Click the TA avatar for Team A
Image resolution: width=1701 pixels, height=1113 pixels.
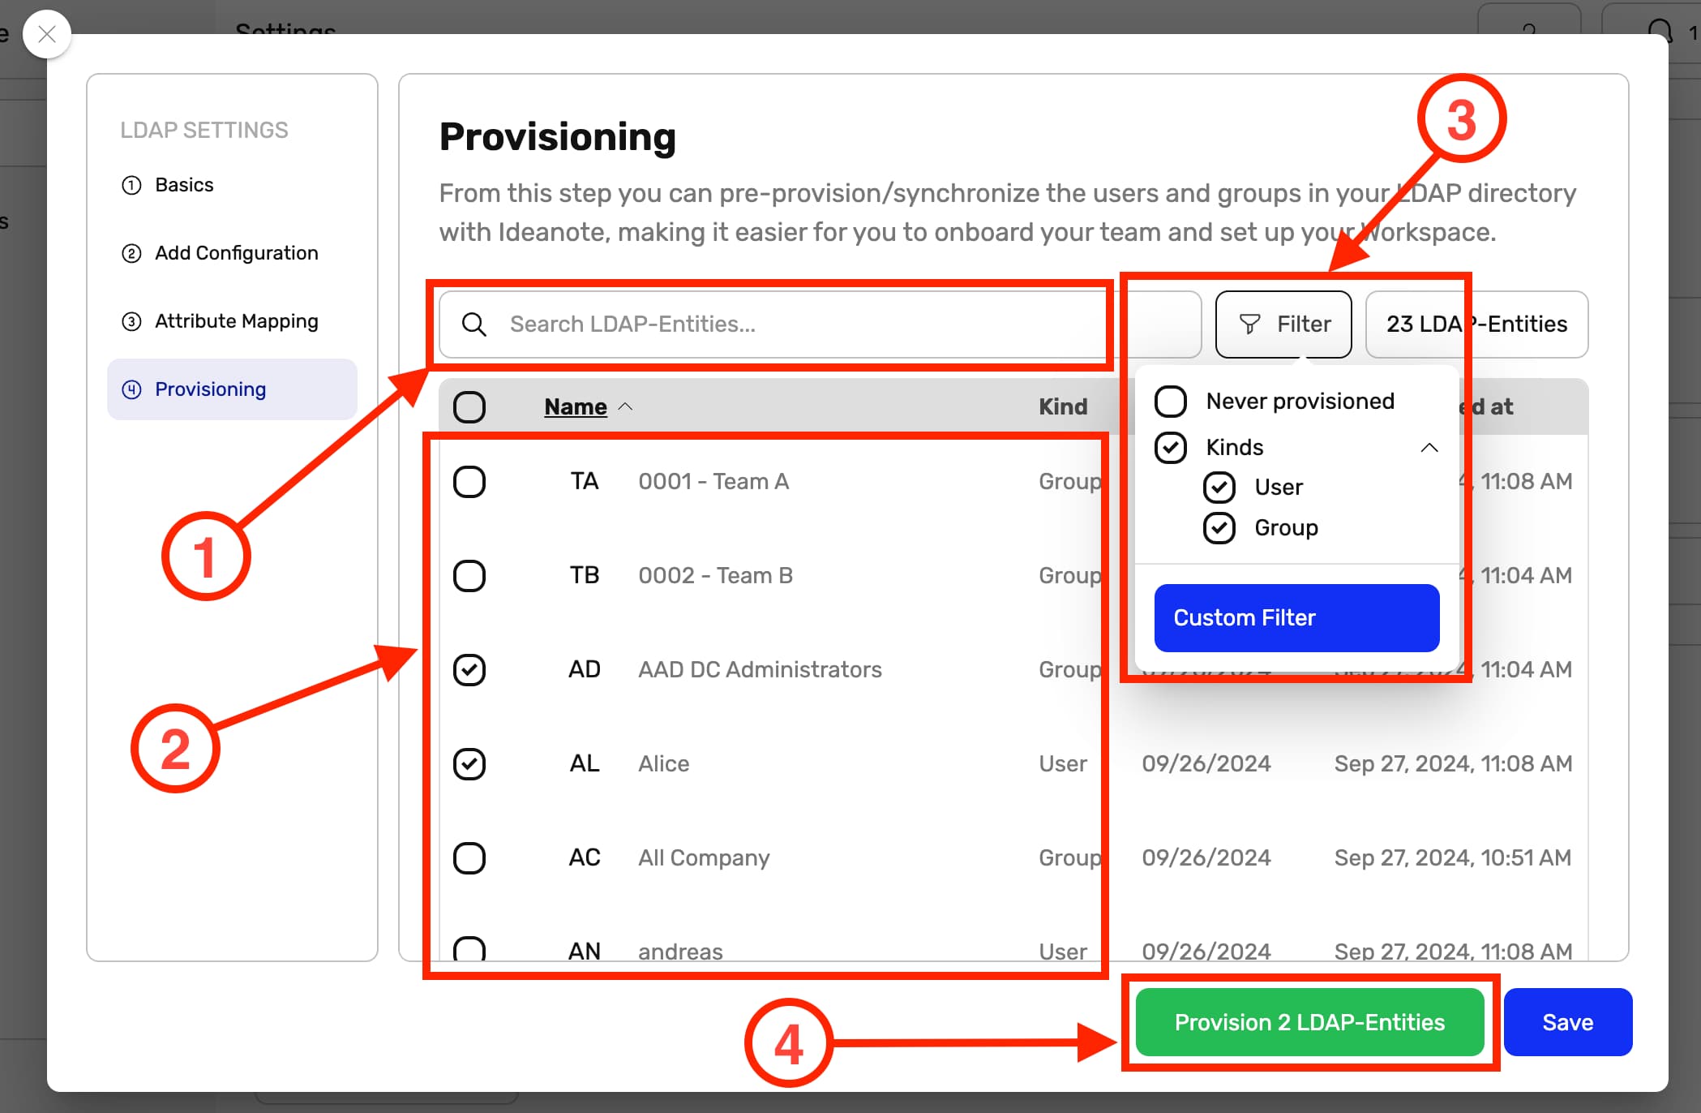coord(584,481)
